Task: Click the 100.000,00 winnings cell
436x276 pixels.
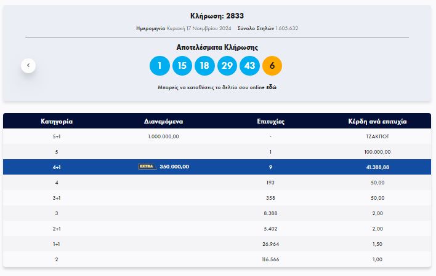Action: [377, 151]
